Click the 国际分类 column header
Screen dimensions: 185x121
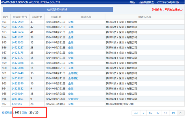[x=37, y=17]
